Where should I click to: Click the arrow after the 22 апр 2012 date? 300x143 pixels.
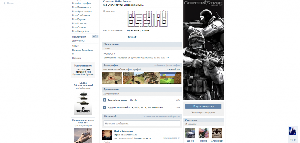(x=168, y=58)
